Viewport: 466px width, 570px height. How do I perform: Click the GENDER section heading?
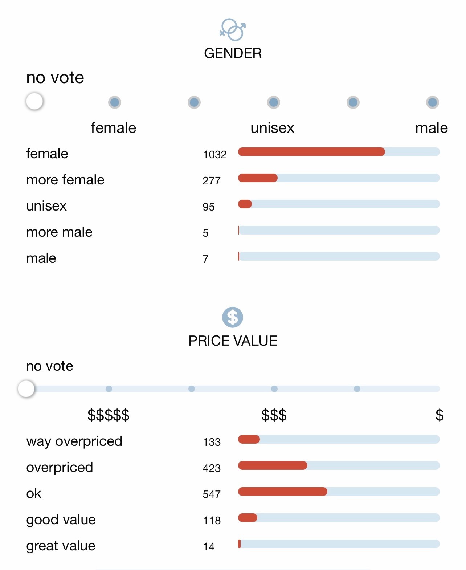click(233, 53)
